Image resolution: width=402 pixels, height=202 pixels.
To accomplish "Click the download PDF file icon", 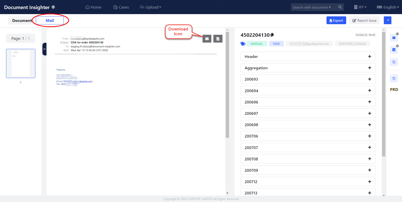I will coord(218,39).
